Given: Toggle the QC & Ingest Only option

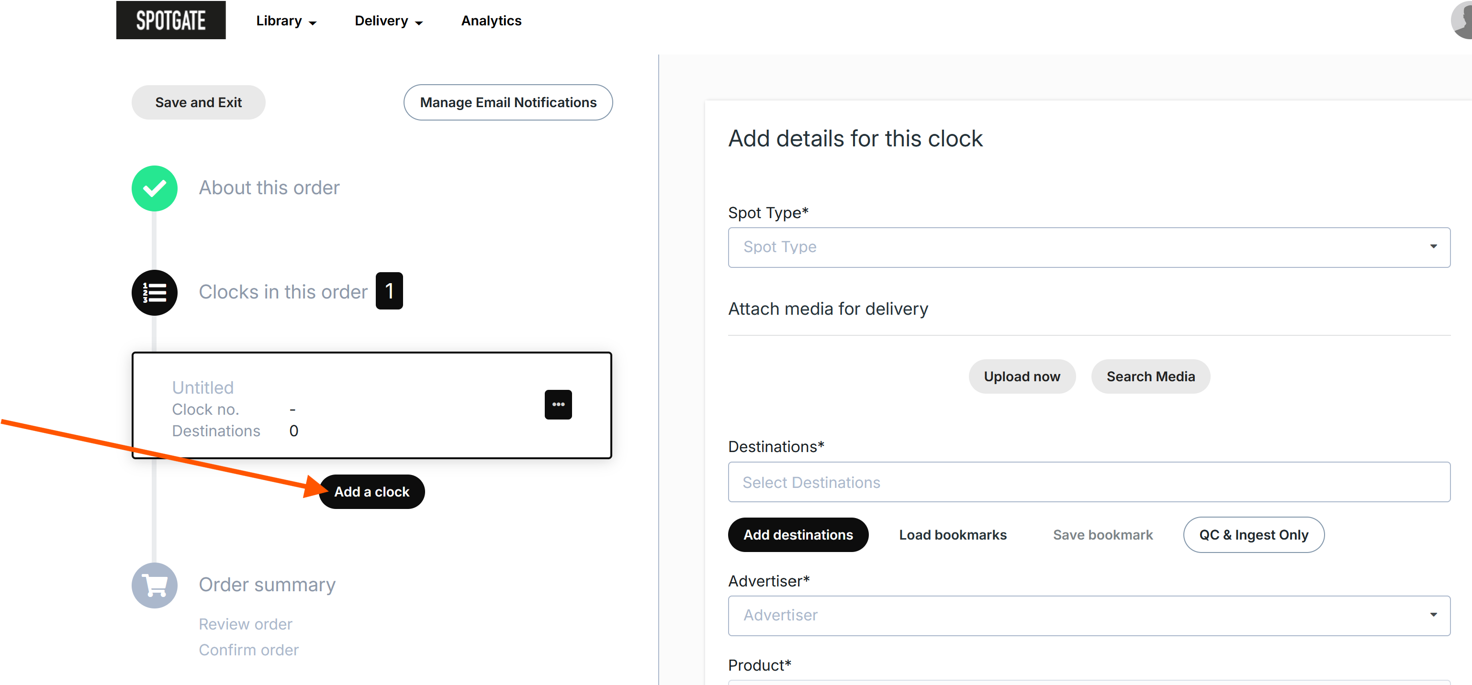Looking at the screenshot, I should [x=1253, y=535].
